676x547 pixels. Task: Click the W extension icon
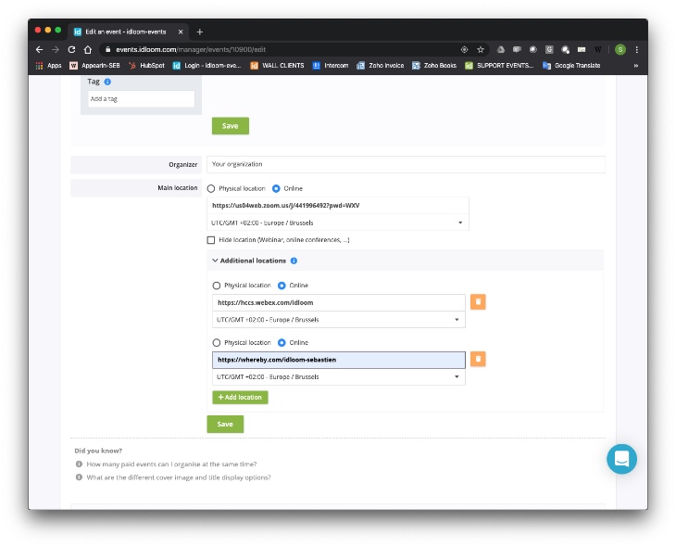click(597, 50)
